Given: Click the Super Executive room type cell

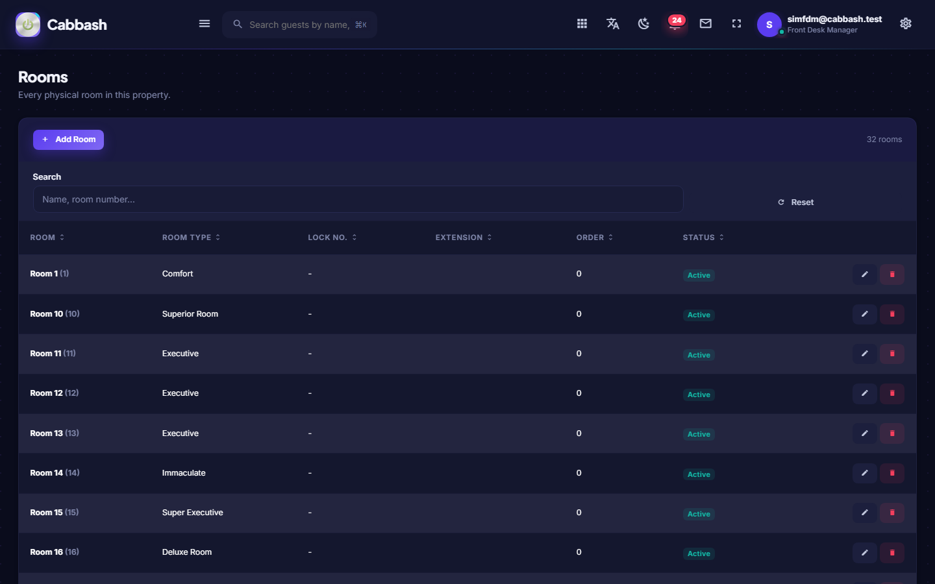Looking at the screenshot, I should (x=193, y=513).
